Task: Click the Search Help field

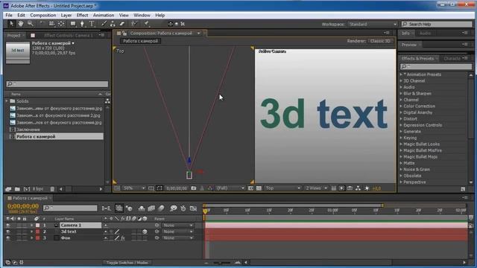Action: [x=437, y=24]
